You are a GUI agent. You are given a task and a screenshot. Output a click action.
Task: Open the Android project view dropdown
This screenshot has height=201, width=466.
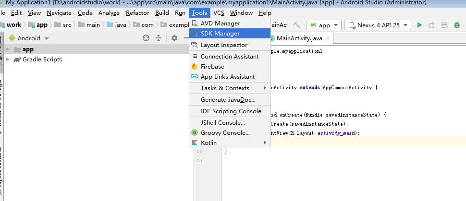pyautogui.click(x=28, y=38)
